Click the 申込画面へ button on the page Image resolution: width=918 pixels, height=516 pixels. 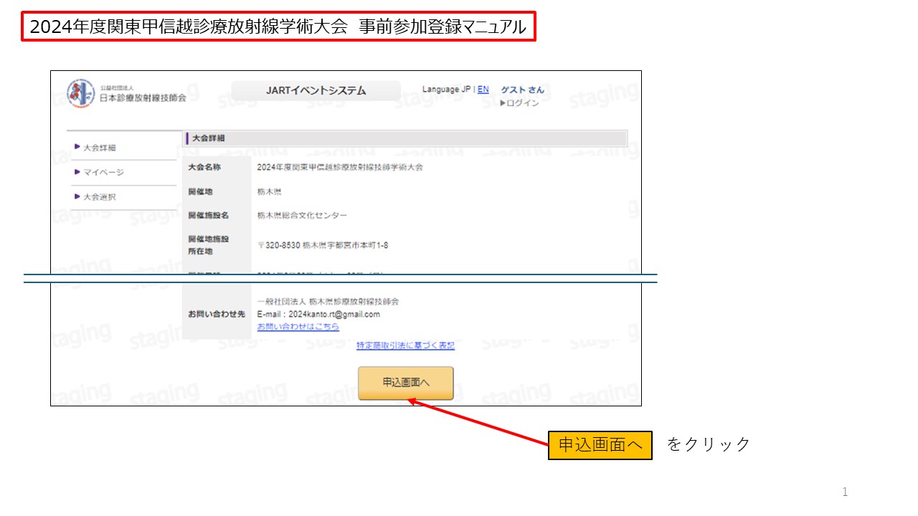406,383
